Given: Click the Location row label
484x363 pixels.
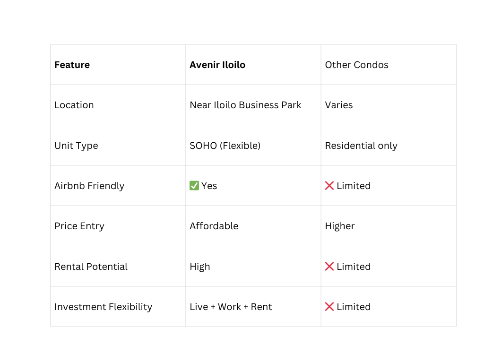Looking at the screenshot, I should [x=74, y=105].
